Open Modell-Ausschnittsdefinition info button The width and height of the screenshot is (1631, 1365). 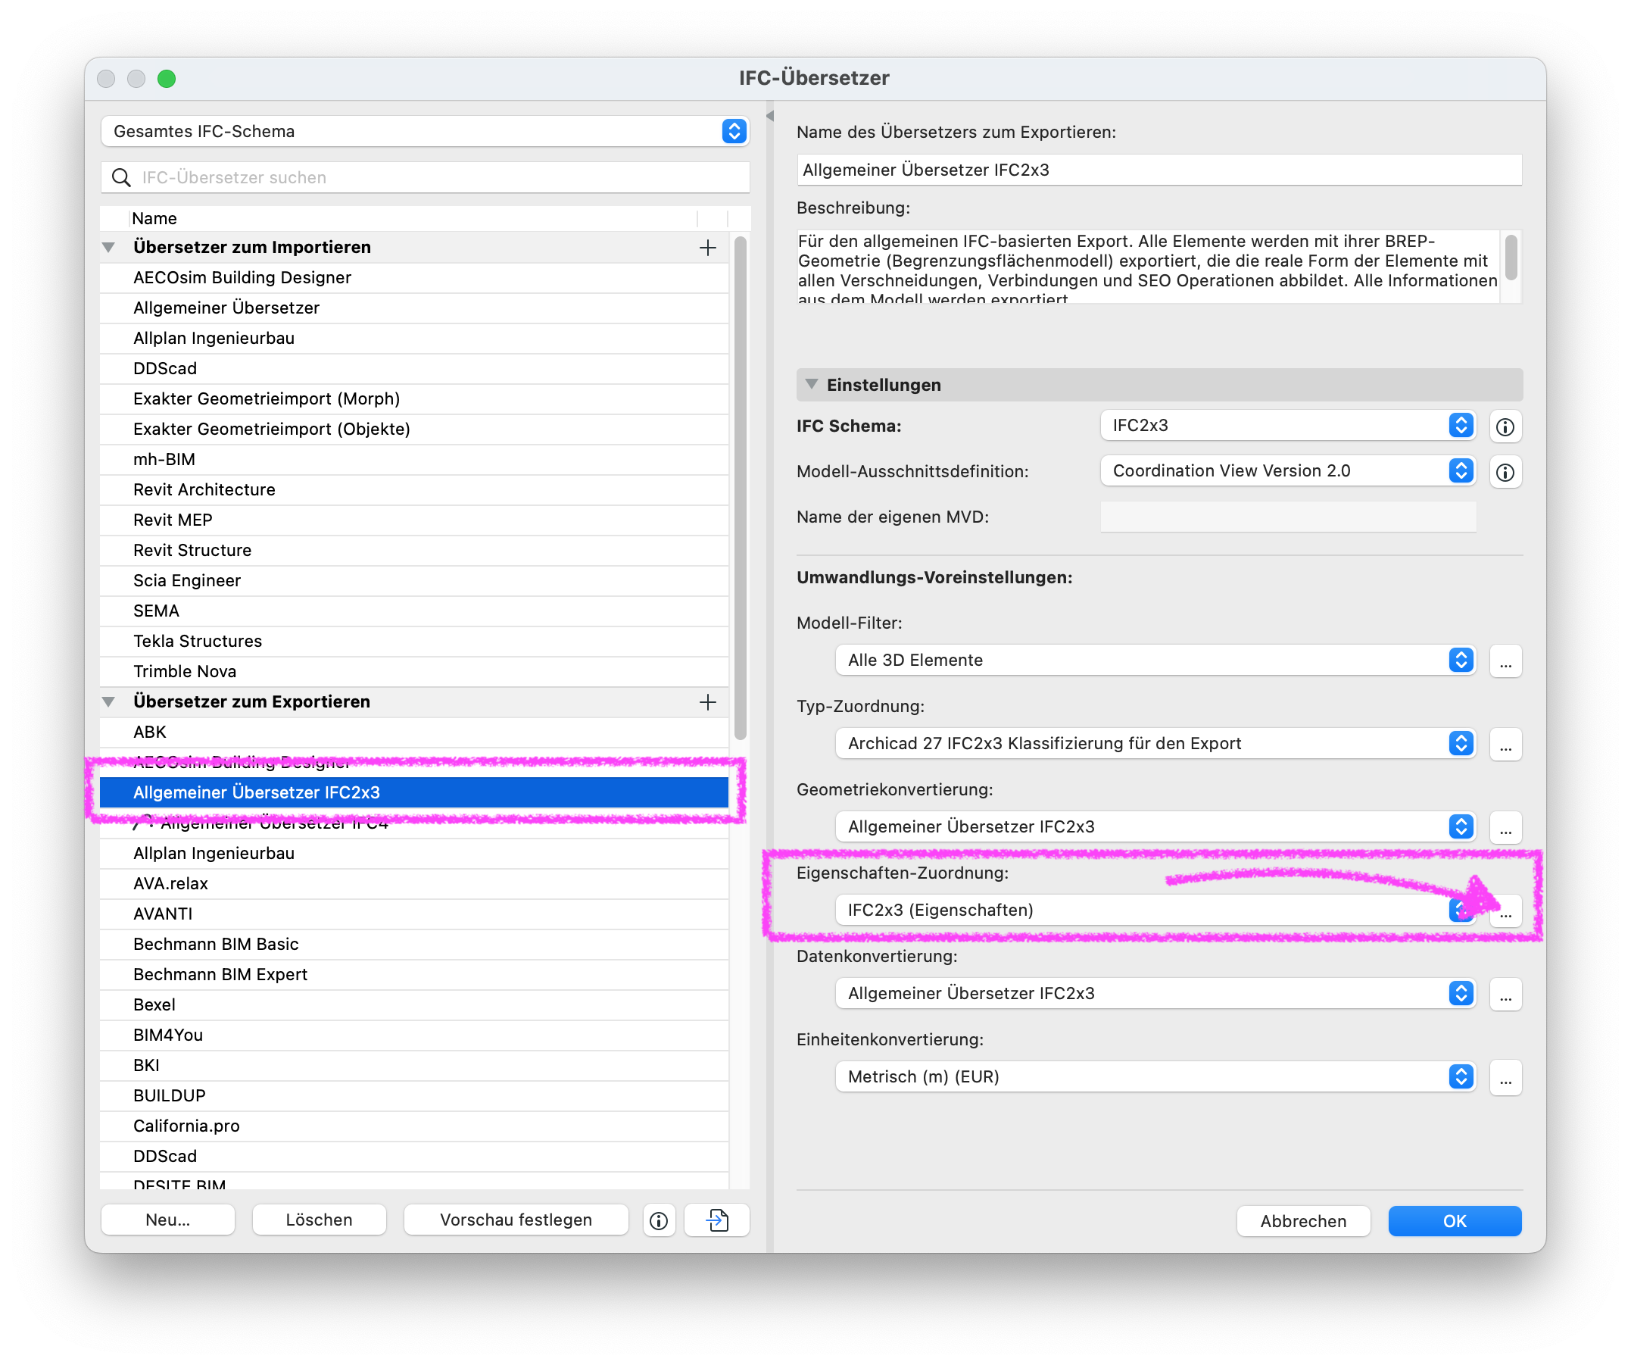tap(1505, 472)
